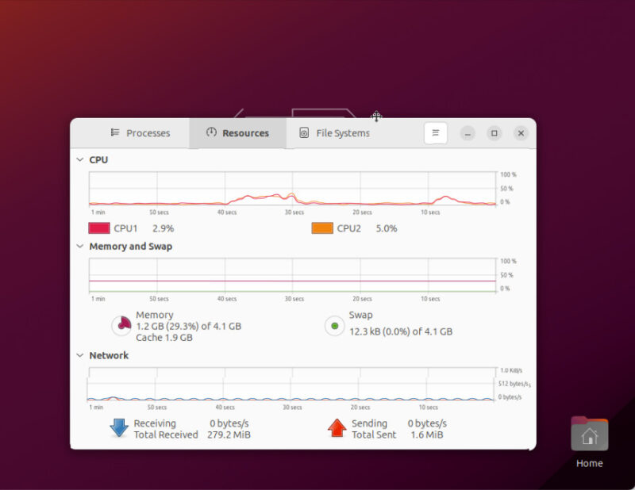Click the blue Receiving download arrow
The width and height of the screenshot is (635, 490).
119,428
